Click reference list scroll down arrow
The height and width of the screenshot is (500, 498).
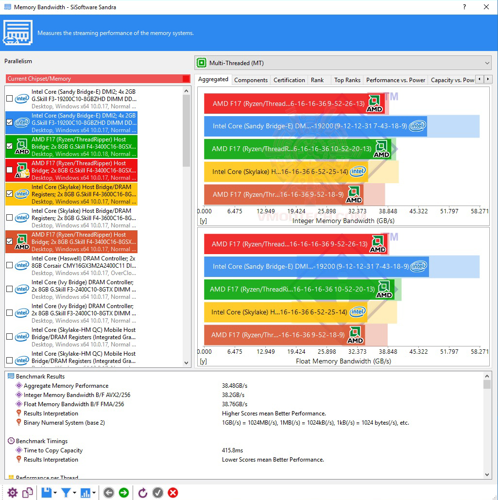187,363
